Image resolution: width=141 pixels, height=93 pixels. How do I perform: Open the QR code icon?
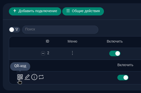(x=20, y=77)
